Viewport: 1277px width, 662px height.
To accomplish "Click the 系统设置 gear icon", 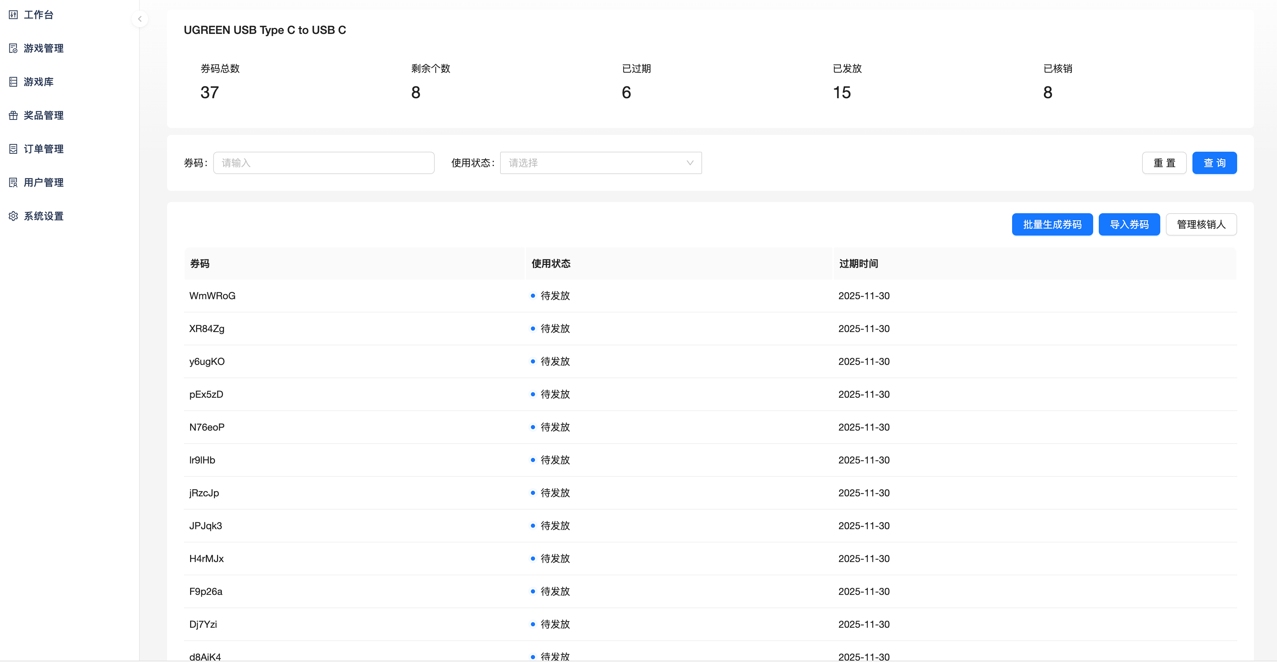I will [13, 216].
